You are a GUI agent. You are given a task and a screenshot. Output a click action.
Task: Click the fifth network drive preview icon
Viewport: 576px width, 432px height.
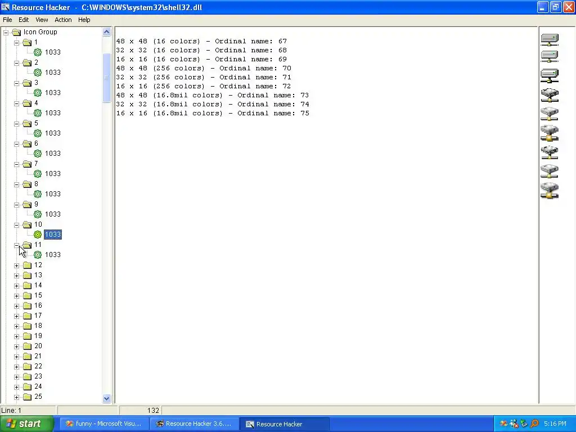(x=550, y=114)
